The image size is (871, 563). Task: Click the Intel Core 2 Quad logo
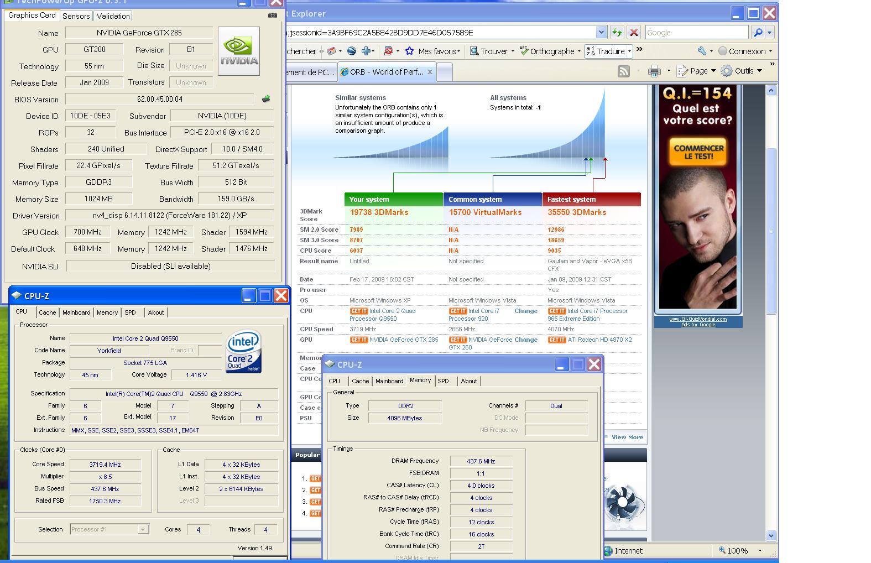[243, 352]
